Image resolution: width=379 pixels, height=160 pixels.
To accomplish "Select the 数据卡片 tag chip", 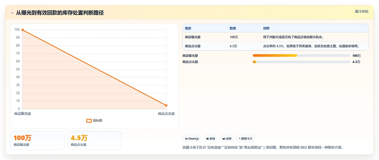I will 246,139.
